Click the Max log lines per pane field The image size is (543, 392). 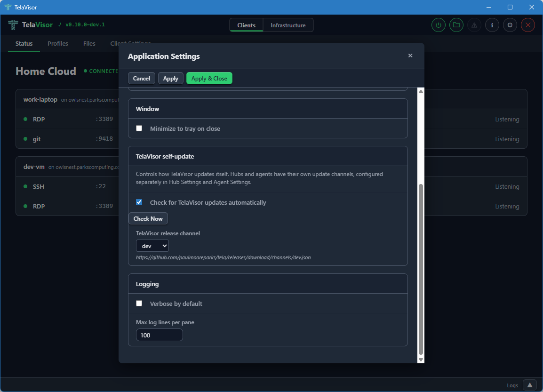coord(159,335)
